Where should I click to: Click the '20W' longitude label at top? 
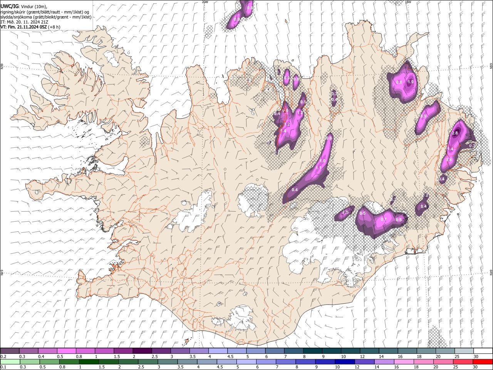(x=205, y=2)
